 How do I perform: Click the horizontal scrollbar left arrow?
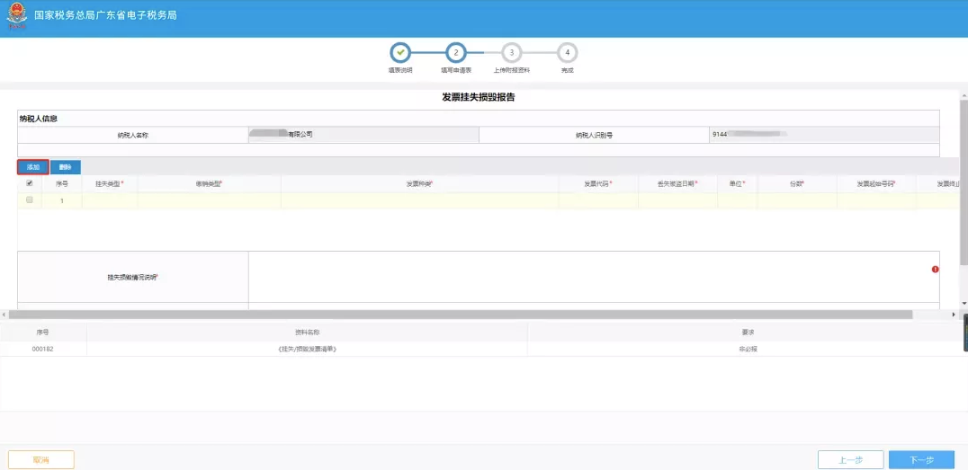point(5,315)
